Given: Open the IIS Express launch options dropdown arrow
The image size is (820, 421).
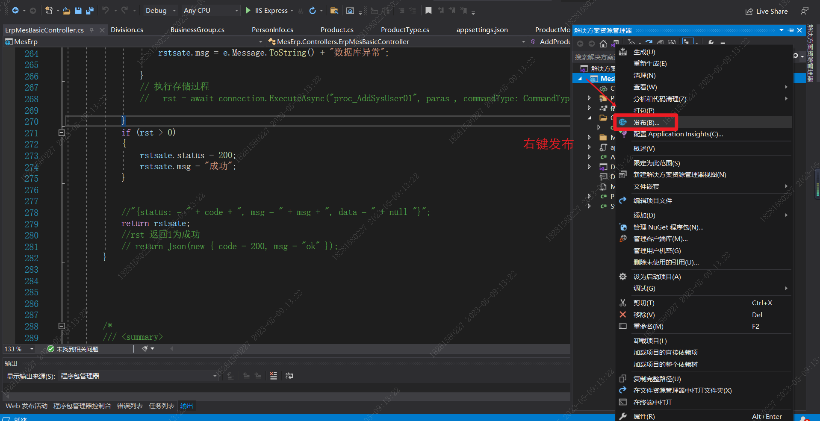Looking at the screenshot, I should point(292,11).
